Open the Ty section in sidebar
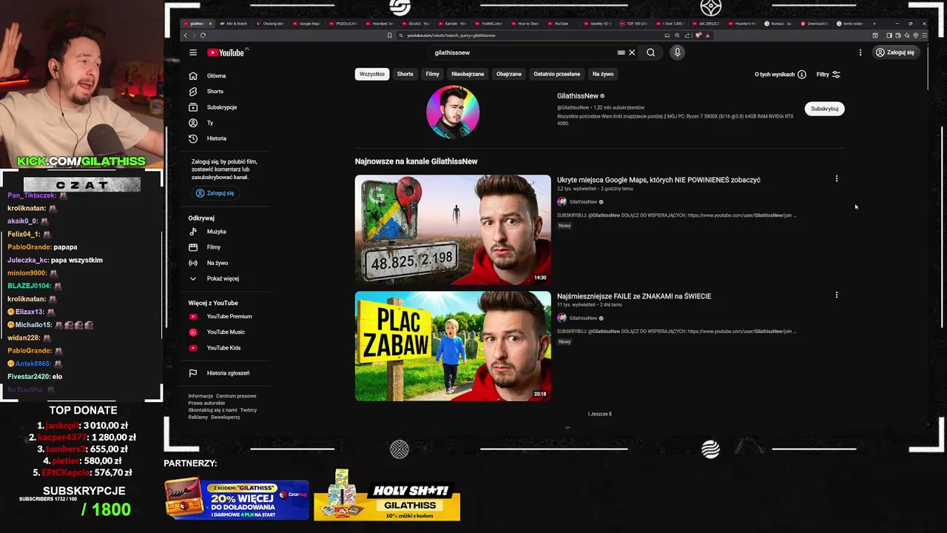 pyautogui.click(x=226, y=123)
